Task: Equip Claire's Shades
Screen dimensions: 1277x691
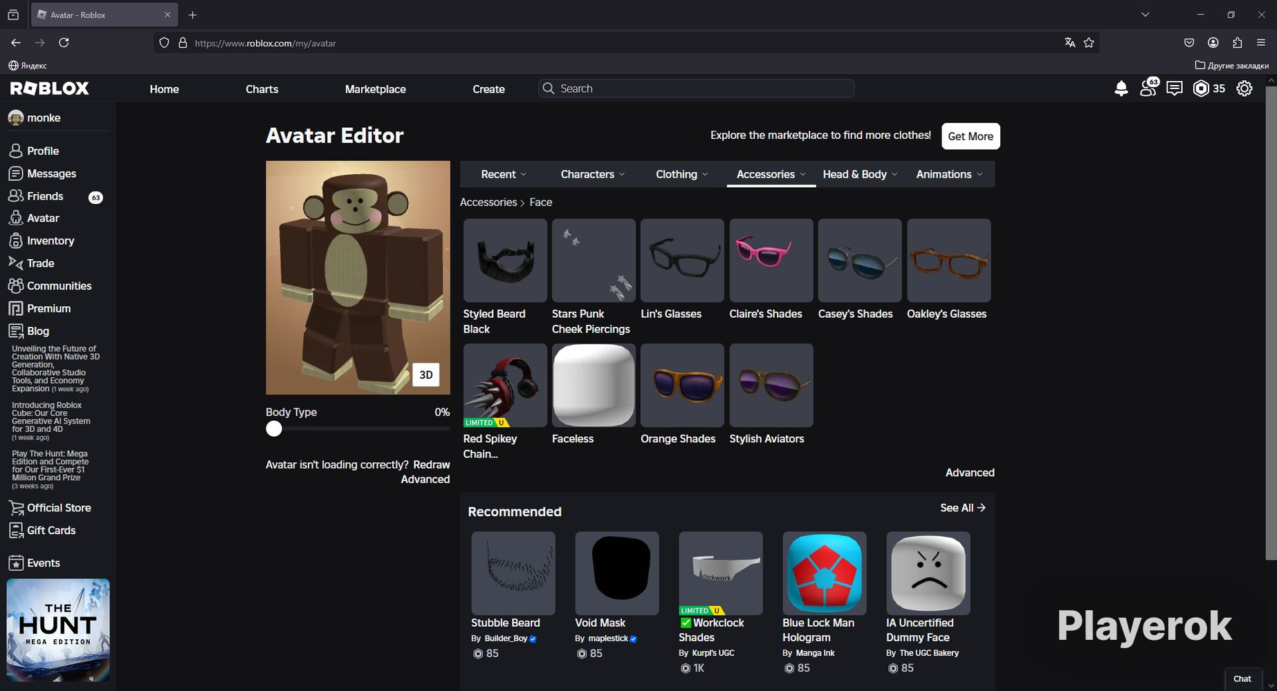Action: point(771,261)
